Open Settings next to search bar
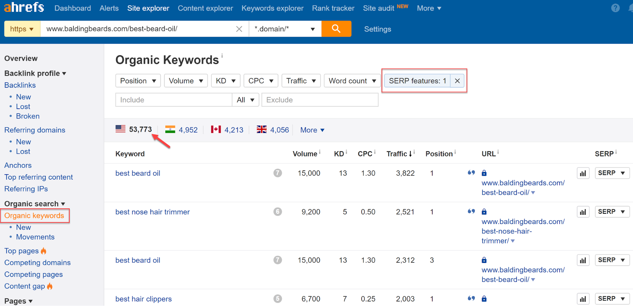The image size is (633, 306). 377,29
